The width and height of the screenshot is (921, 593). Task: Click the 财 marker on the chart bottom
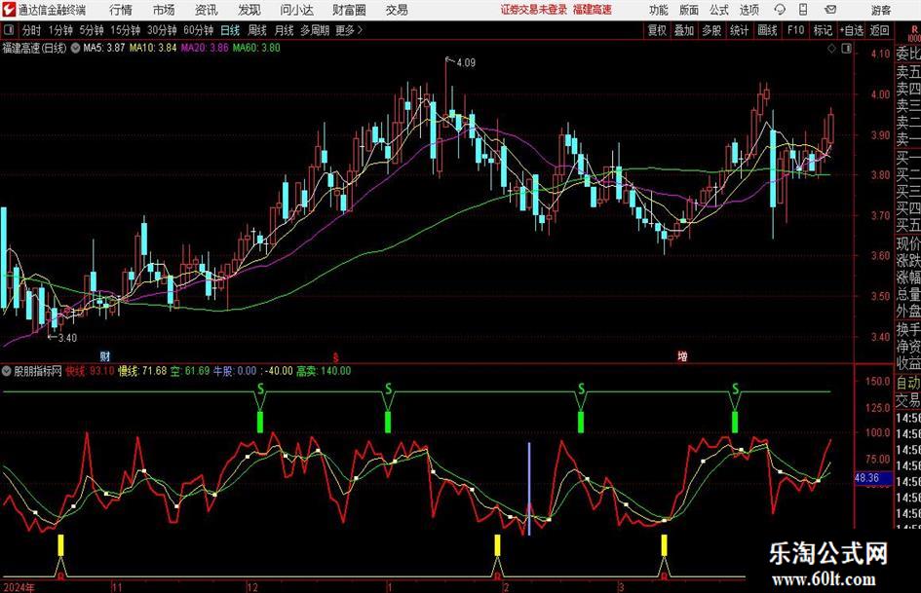click(x=104, y=355)
